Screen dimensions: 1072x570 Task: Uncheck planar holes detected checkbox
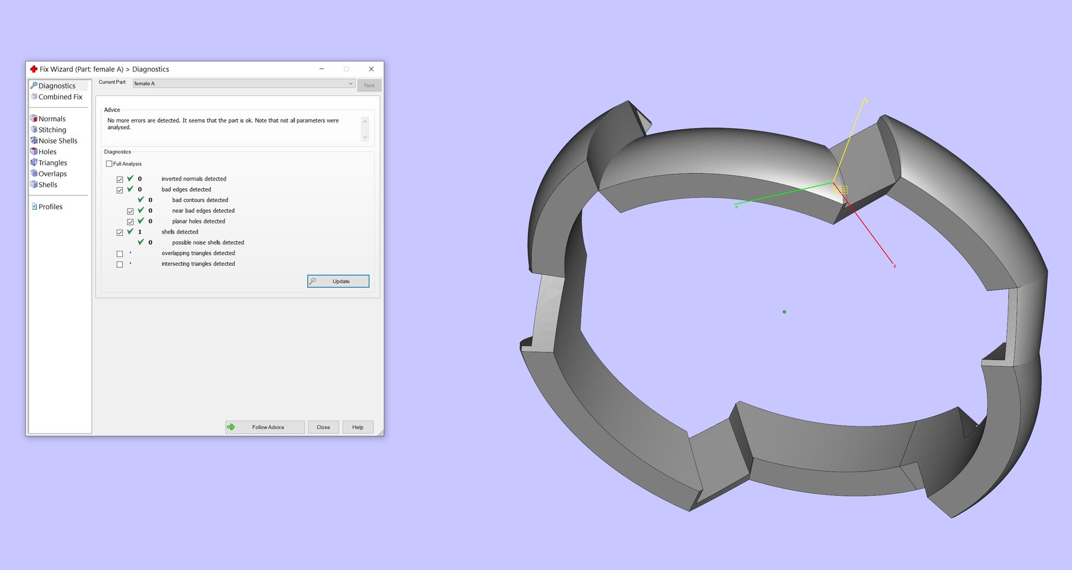click(130, 222)
